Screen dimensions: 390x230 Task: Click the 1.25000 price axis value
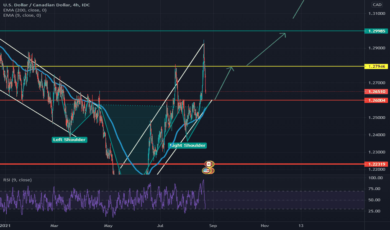tap(377, 118)
